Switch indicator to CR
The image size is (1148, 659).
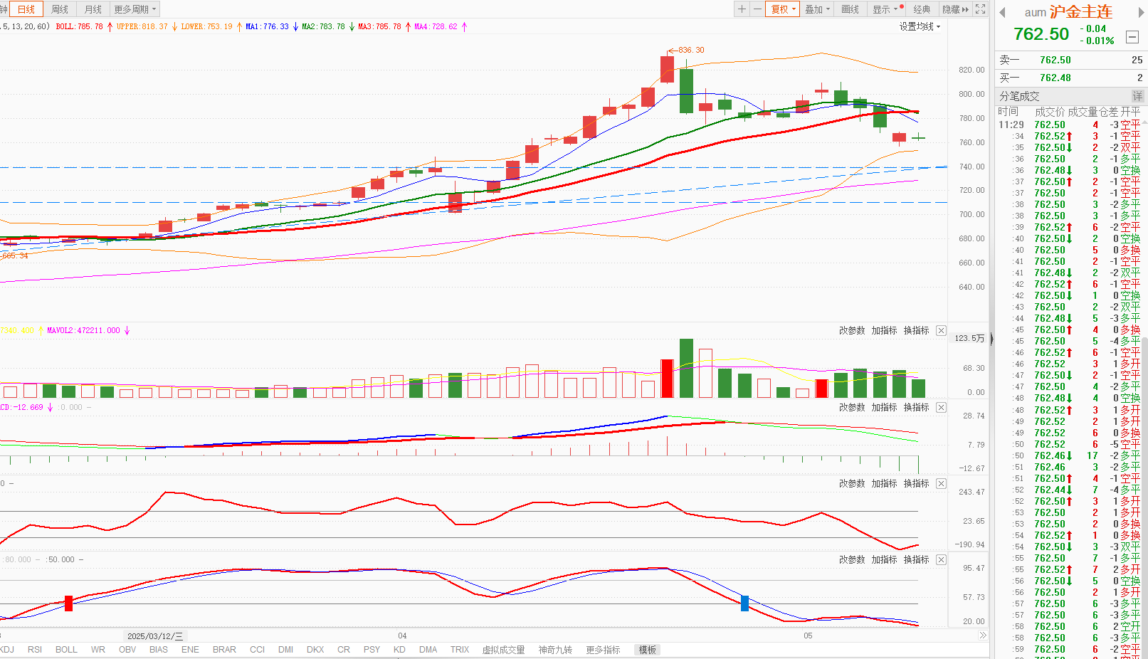[344, 650]
